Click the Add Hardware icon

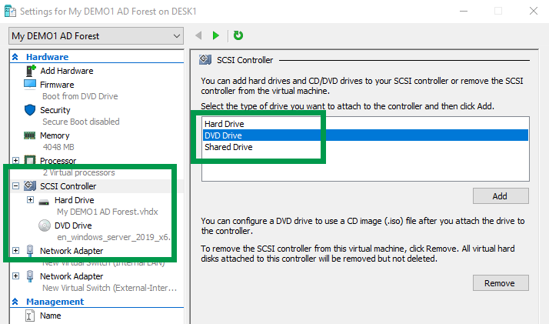click(x=31, y=71)
